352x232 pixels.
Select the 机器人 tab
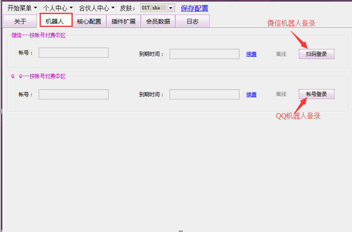[55, 21]
